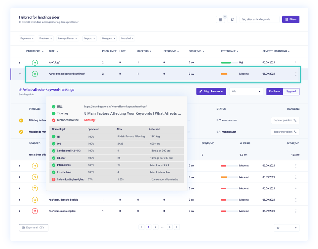Go to page 2 in pagination
This screenshot has width=318, height=249.
pos(155,227)
